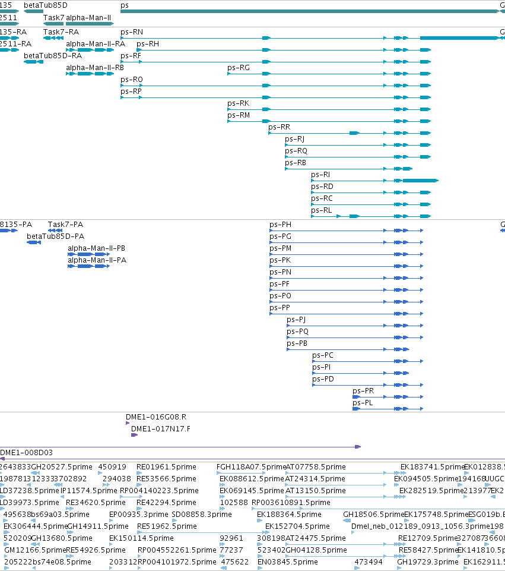Select BAC DME1-008D03
The image size is (505, 571).
pyautogui.click(x=252, y=459)
